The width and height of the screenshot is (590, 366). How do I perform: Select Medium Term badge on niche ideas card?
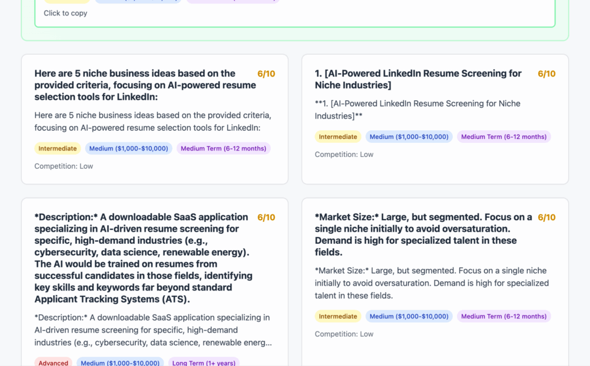224,149
